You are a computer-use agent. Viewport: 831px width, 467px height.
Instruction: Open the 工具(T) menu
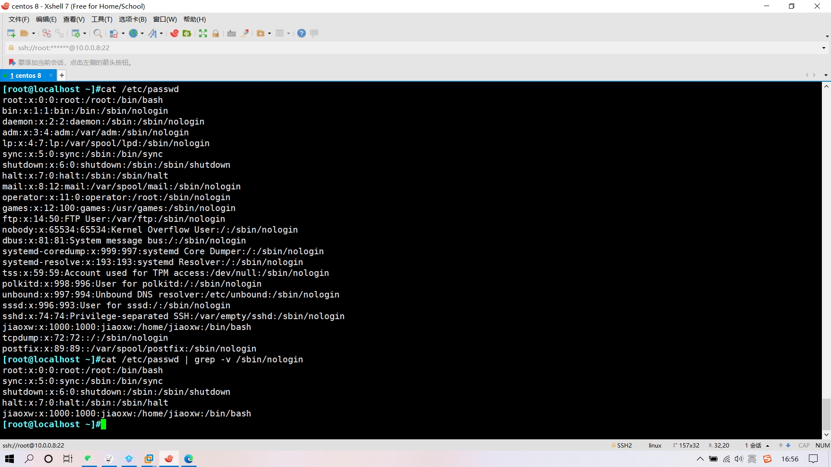(x=102, y=19)
